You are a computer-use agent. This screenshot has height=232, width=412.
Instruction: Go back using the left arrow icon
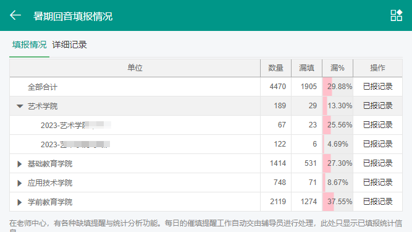[15, 15]
